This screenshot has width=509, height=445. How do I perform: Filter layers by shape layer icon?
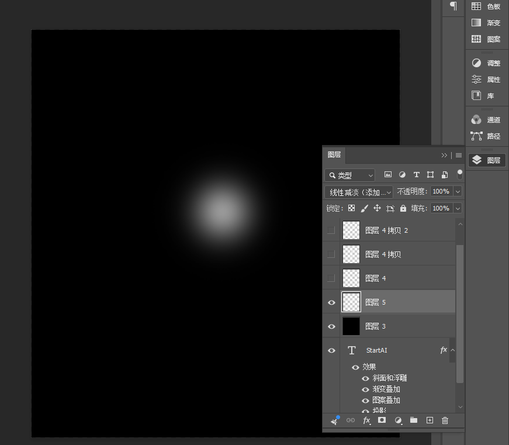431,175
